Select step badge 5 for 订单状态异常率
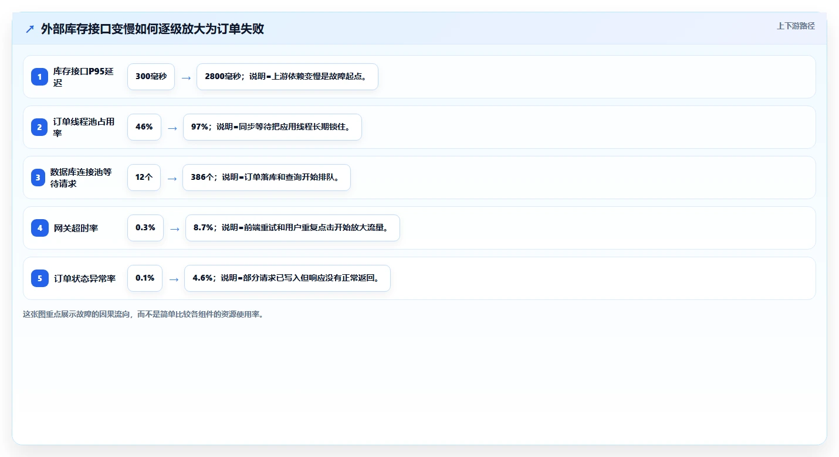 point(40,278)
